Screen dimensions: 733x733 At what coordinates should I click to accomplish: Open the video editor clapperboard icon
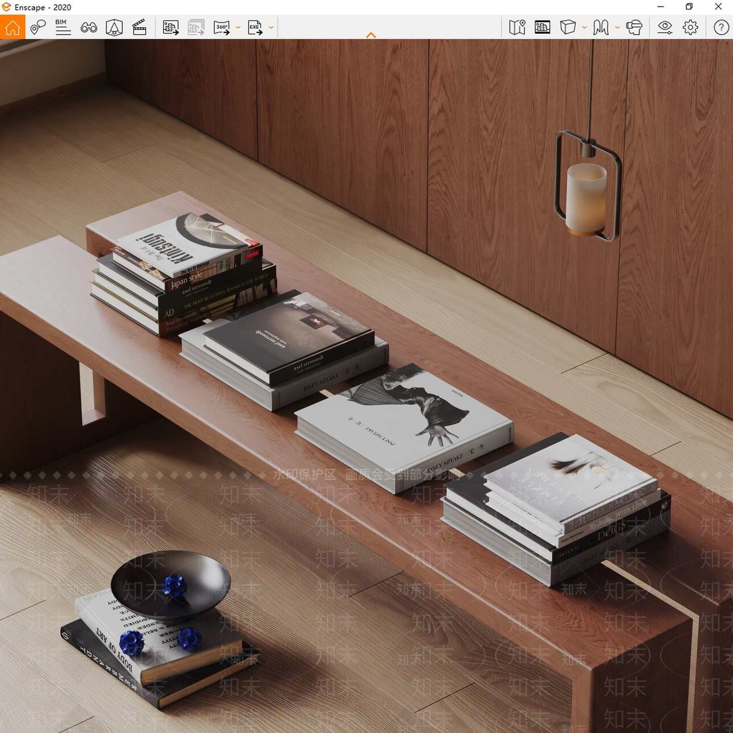139,27
